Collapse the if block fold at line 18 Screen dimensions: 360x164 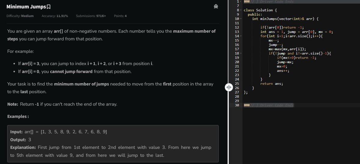tap(241, 53)
